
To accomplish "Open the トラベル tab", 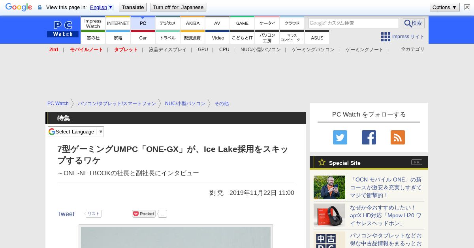I will pos(168,37).
